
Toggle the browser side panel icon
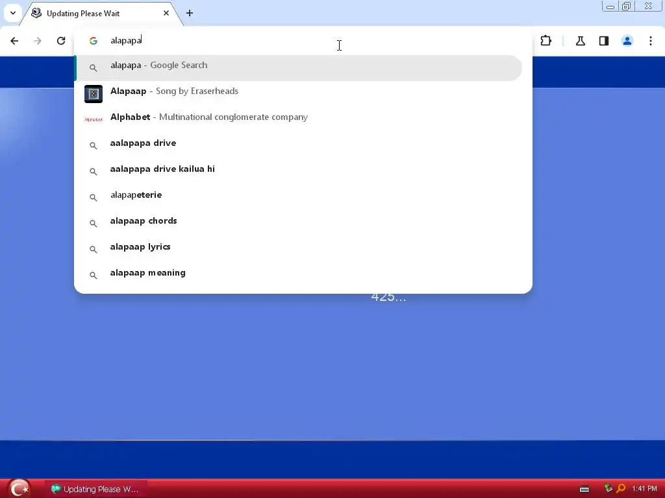pos(604,41)
